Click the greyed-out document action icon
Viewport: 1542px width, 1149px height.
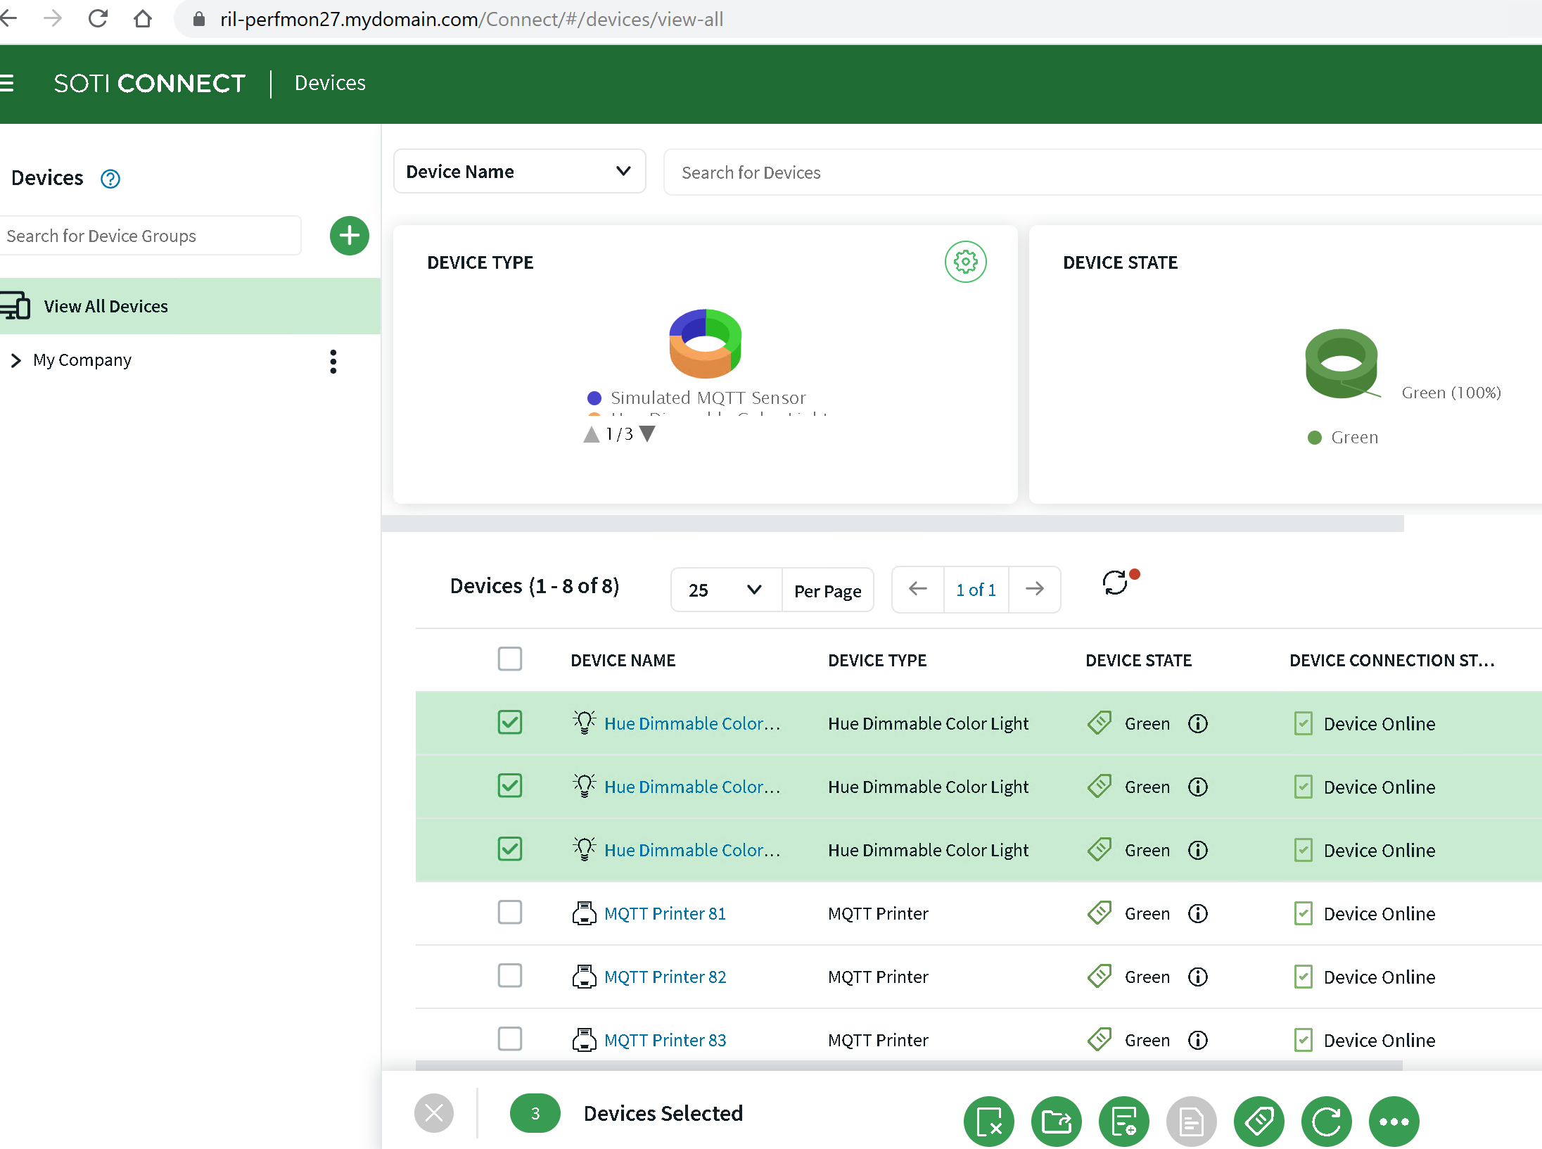click(1192, 1122)
